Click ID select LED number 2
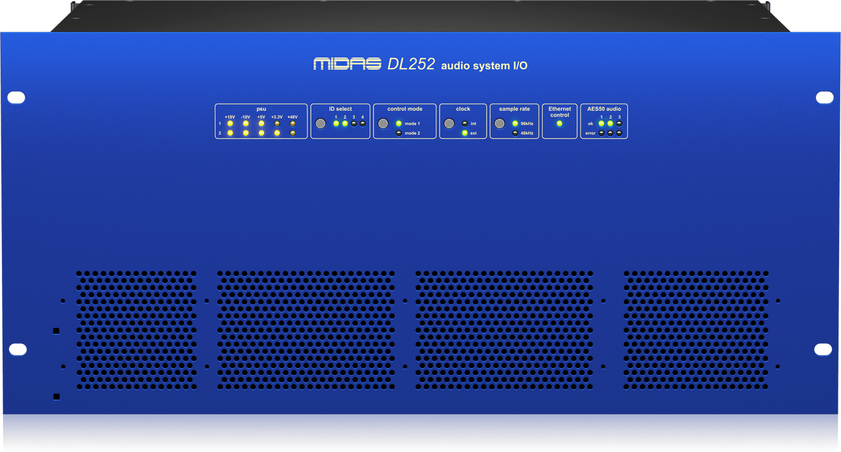This screenshot has height=452, width=841. (x=345, y=123)
